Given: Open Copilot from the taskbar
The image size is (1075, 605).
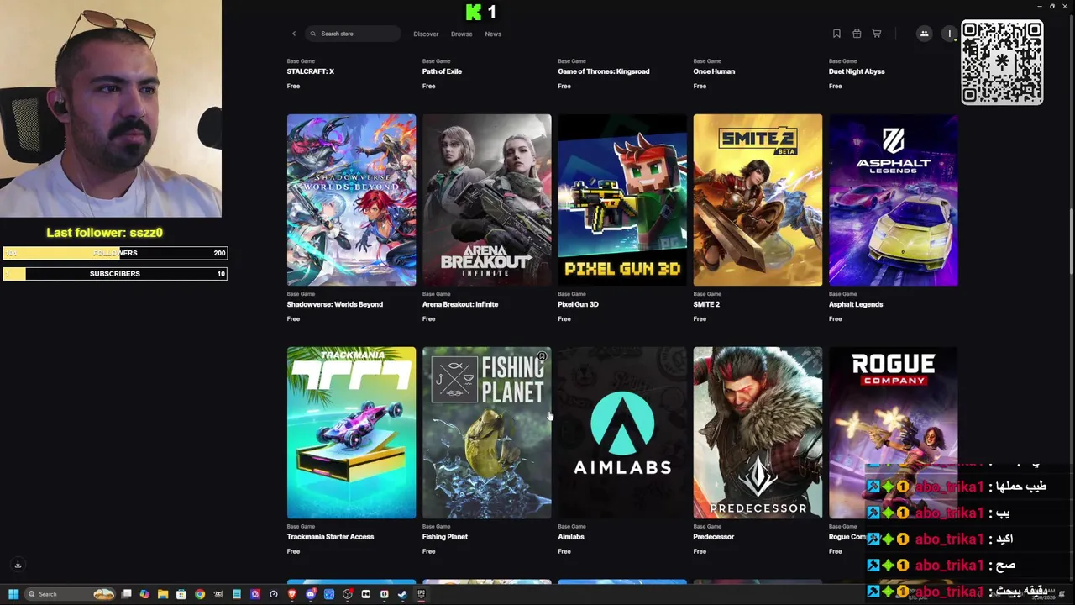Looking at the screenshot, I should [144, 594].
